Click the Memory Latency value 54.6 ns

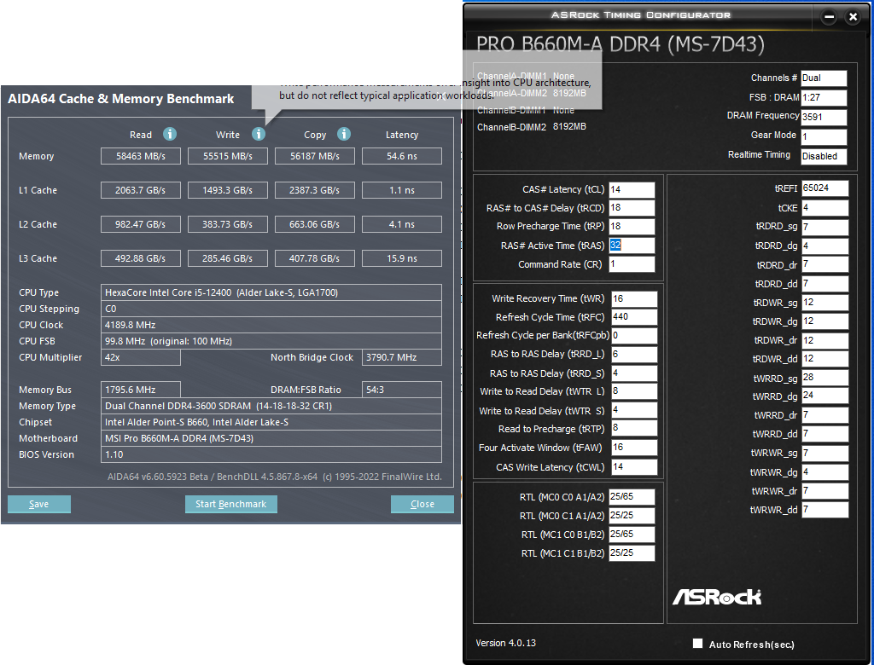(x=402, y=157)
